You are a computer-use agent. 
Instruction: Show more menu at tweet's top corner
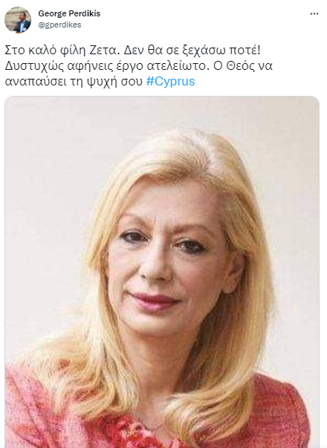pos(314,14)
